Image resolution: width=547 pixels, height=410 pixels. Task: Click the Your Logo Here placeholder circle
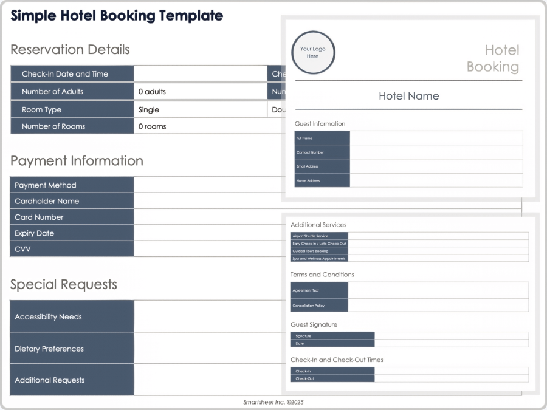coord(313,53)
